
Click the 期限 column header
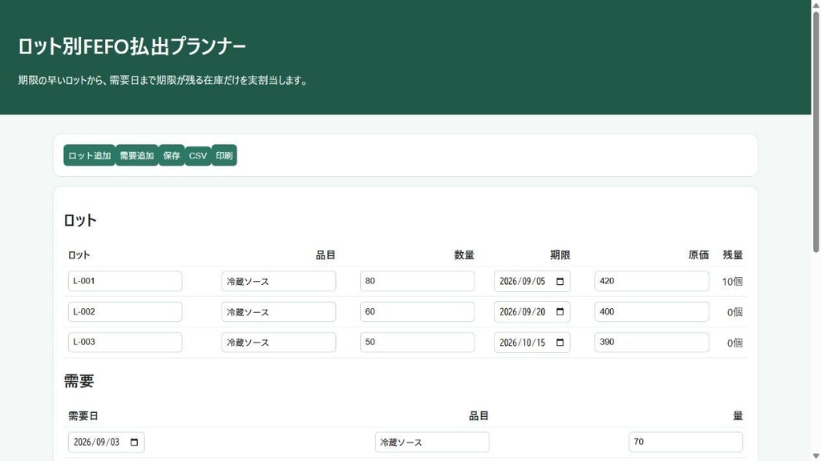[x=560, y=255]
